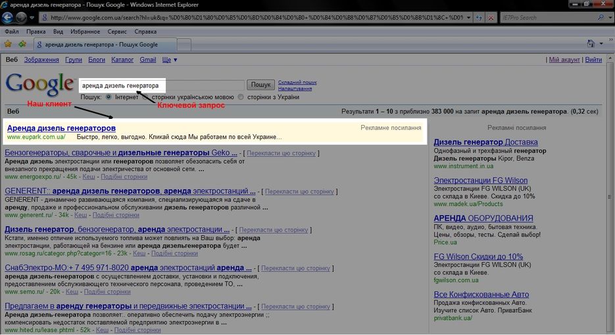
Task: Select 'сторінки українською мовою' radio option
Action: [x=145, y=97]
